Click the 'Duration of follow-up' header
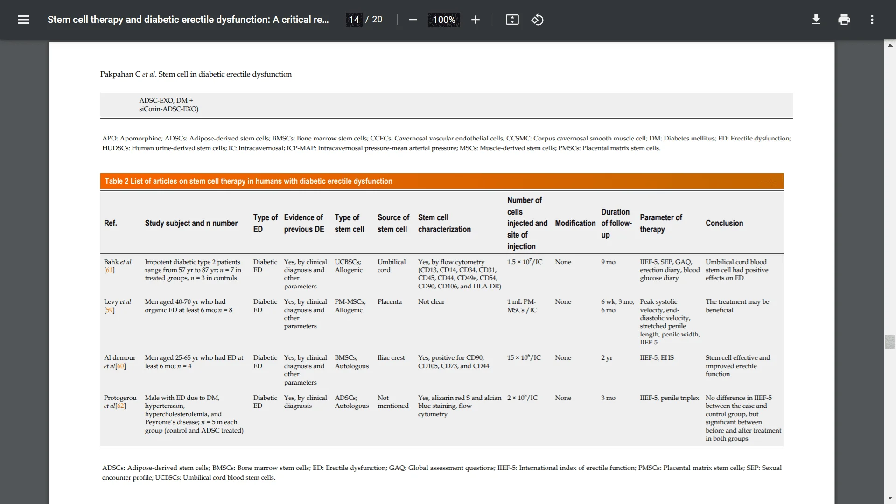 tap(616, 223)
